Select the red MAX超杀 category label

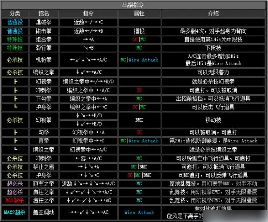tap(15, 200)
